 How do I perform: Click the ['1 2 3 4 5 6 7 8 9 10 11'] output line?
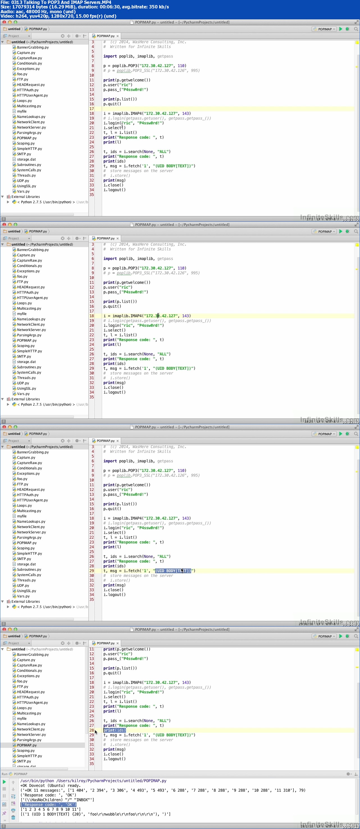click(51, 809)
